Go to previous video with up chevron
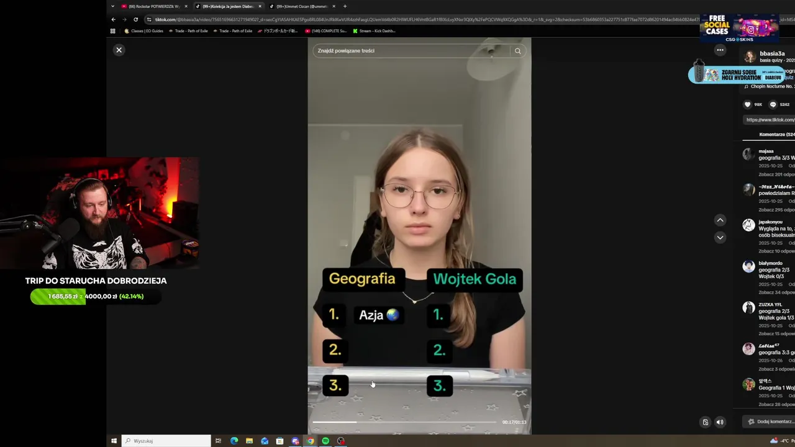This screenshot has width=795, height=447. point(720,220)
